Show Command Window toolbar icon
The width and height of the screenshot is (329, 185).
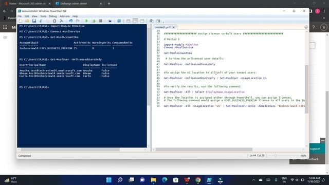tap(151, 21)
